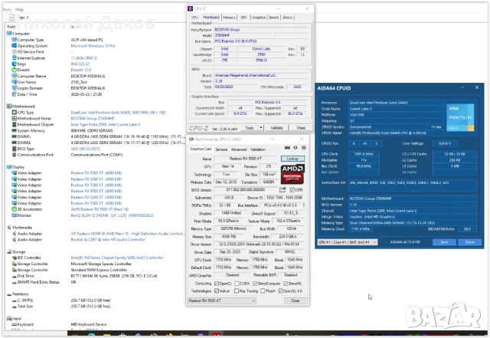The width and height of the screenshot is (490, 338).
Task: Click the Field column header
Action: pyautogui.click(x=11, y=27)
